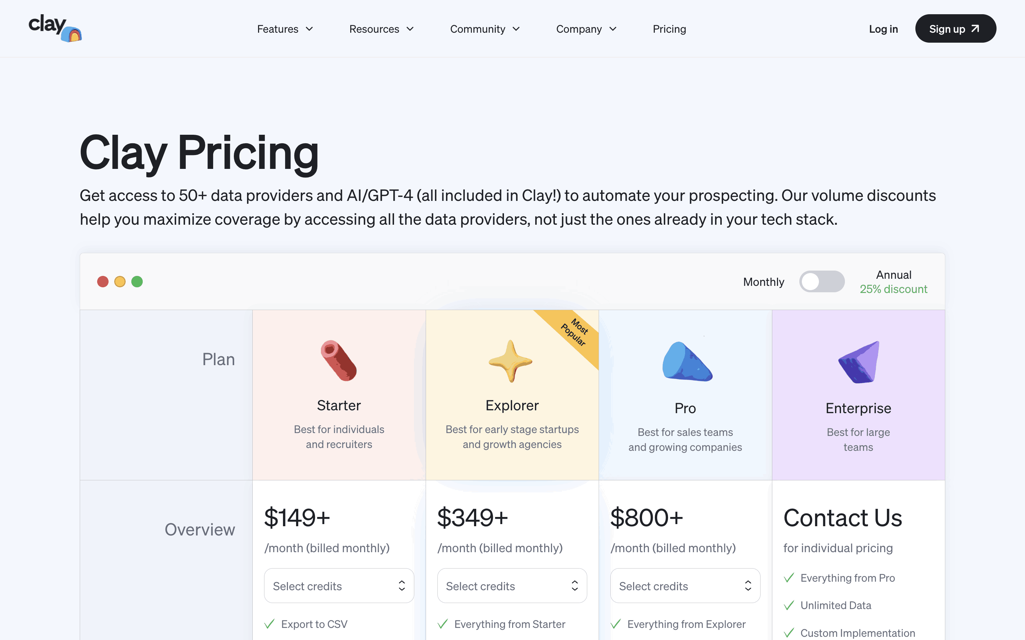Click the Starter plan red cylinder icon

(339, 361)
